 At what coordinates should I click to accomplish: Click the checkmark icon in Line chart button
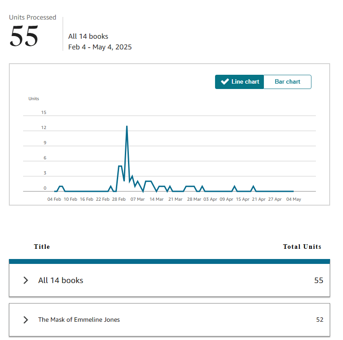click(x=225, y=82)
